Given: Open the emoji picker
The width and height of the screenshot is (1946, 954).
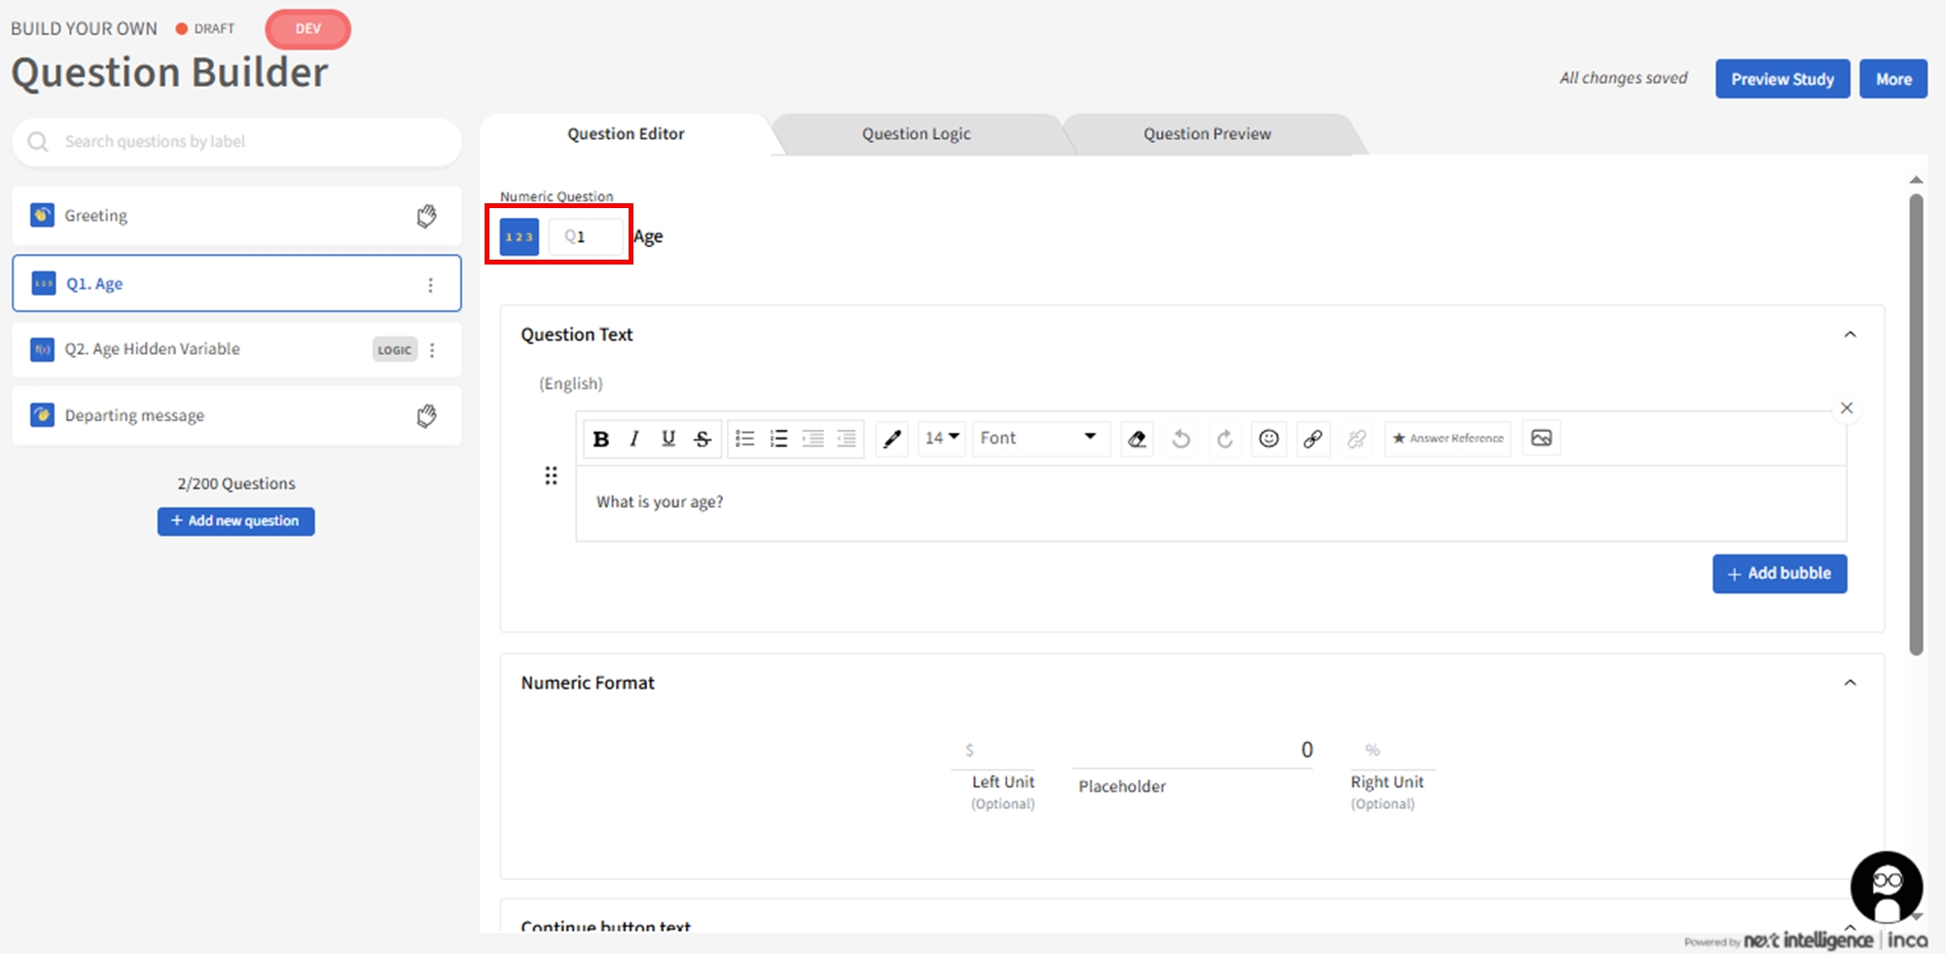Looking at the screenshot, I should pyautogui.click(x=1269, y=439).
